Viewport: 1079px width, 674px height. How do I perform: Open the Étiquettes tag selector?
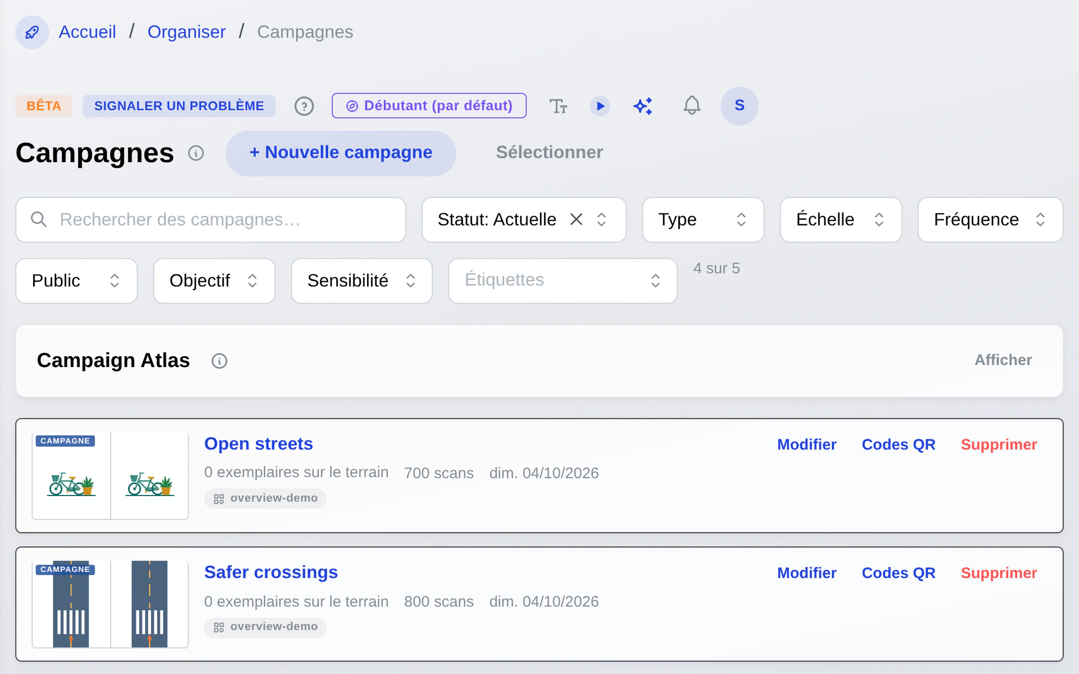click(563, 281)
